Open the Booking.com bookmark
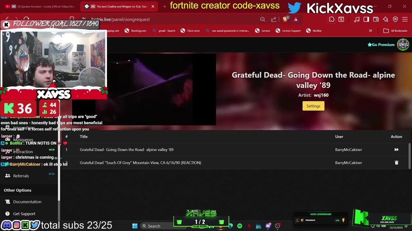Image resolution: width=412 pixels, height=231 pixels. tap(135, 31)
